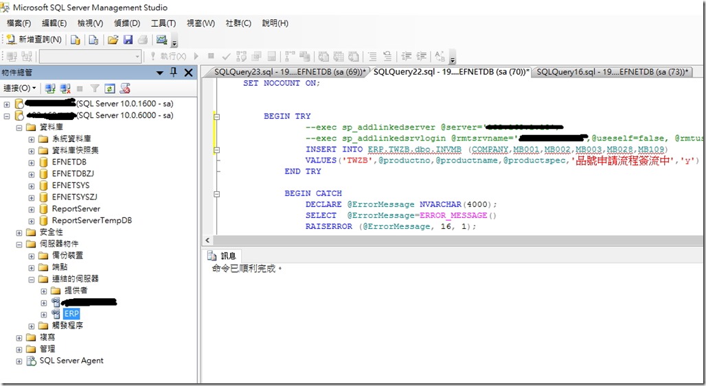The image size is (706, 386).
Task: Select the 備份裝置 folder
Action: [x=67, y=255]
